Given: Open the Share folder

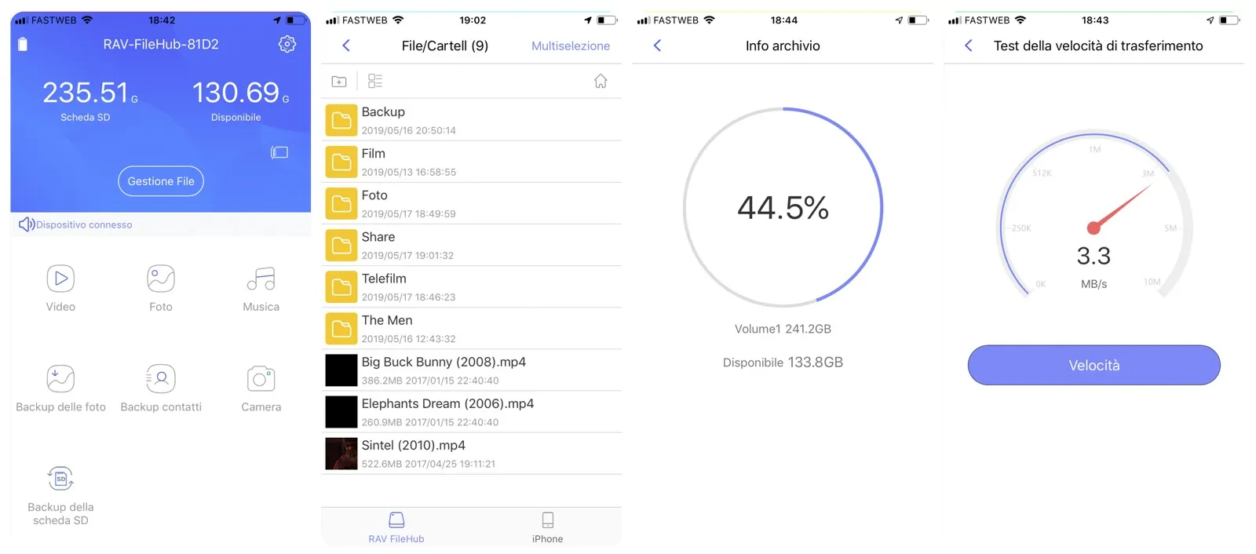Looking at the screenshot, I should pos(472,245).
